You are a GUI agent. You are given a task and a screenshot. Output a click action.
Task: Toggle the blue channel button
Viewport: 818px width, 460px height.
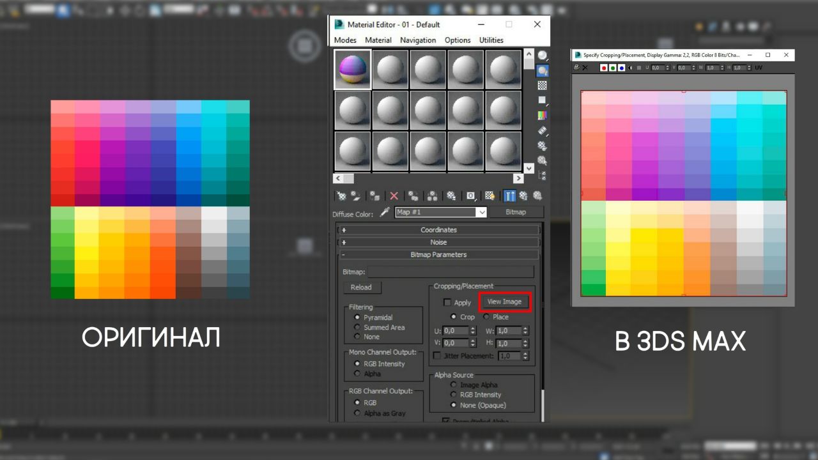point(621,68)
